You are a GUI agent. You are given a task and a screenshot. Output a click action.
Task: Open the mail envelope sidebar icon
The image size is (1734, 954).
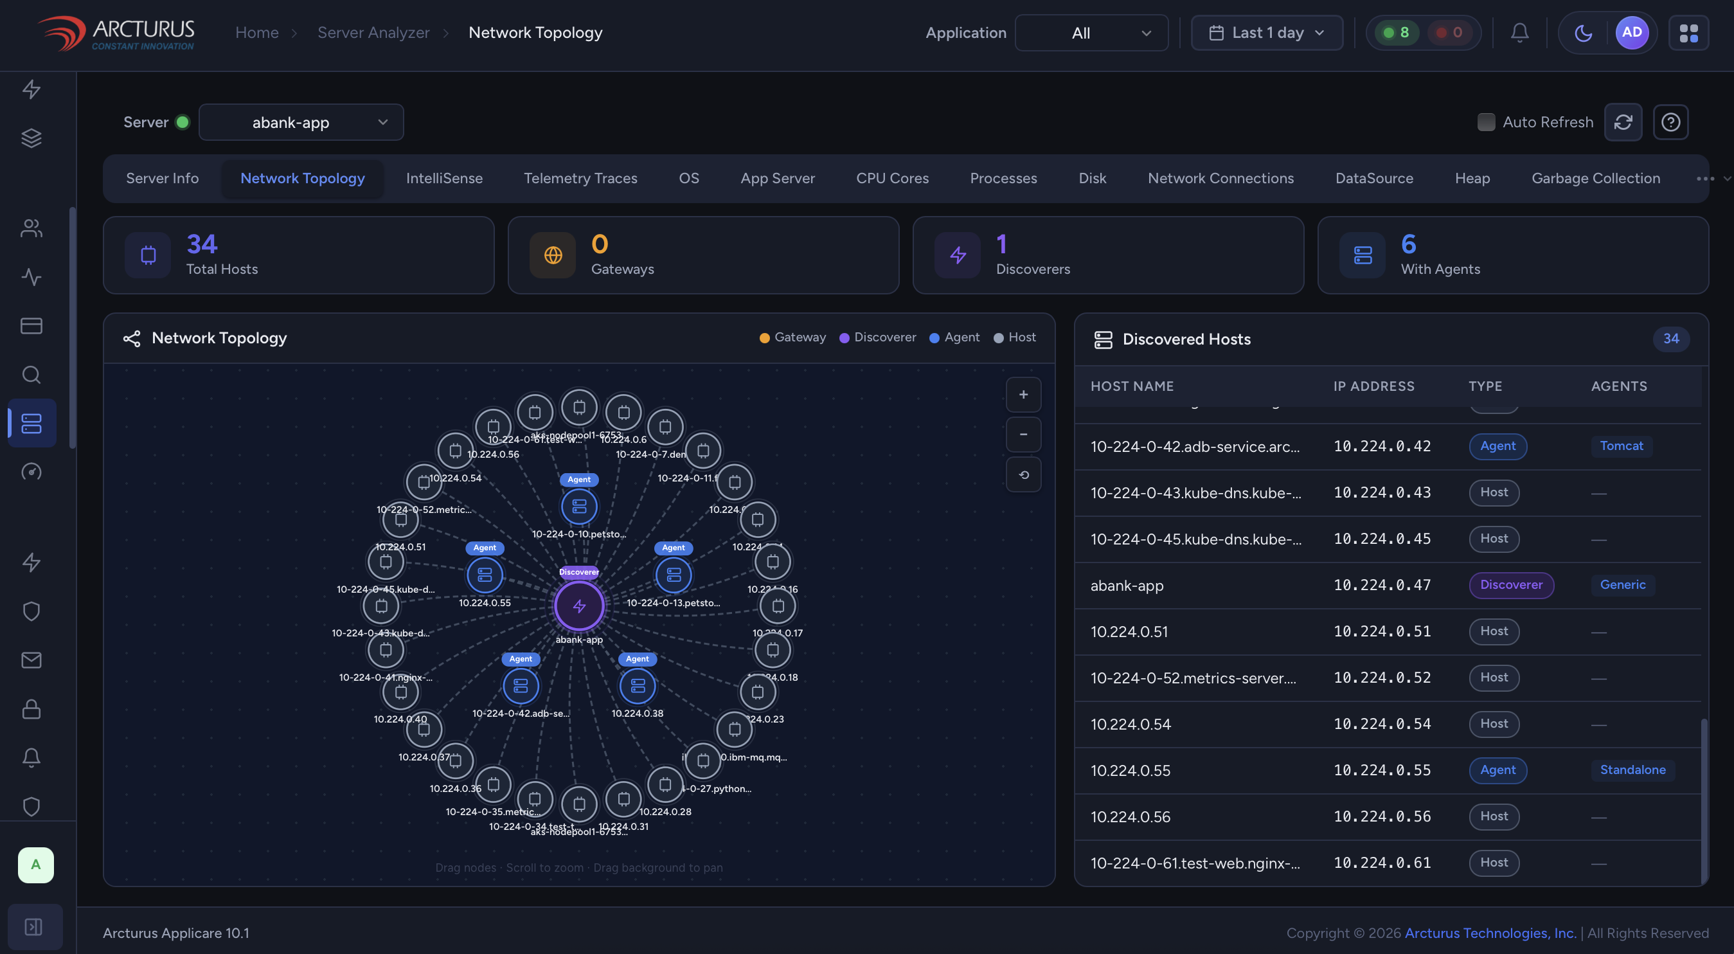coord(31,660)
